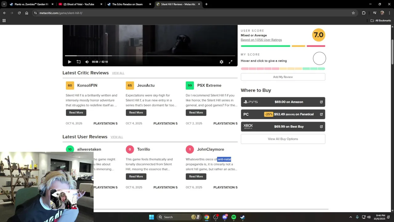Click Based on 1,056 User Ratings link
Image resolution: width=394 pixels, height=222 pixels.
click(261, 40)
